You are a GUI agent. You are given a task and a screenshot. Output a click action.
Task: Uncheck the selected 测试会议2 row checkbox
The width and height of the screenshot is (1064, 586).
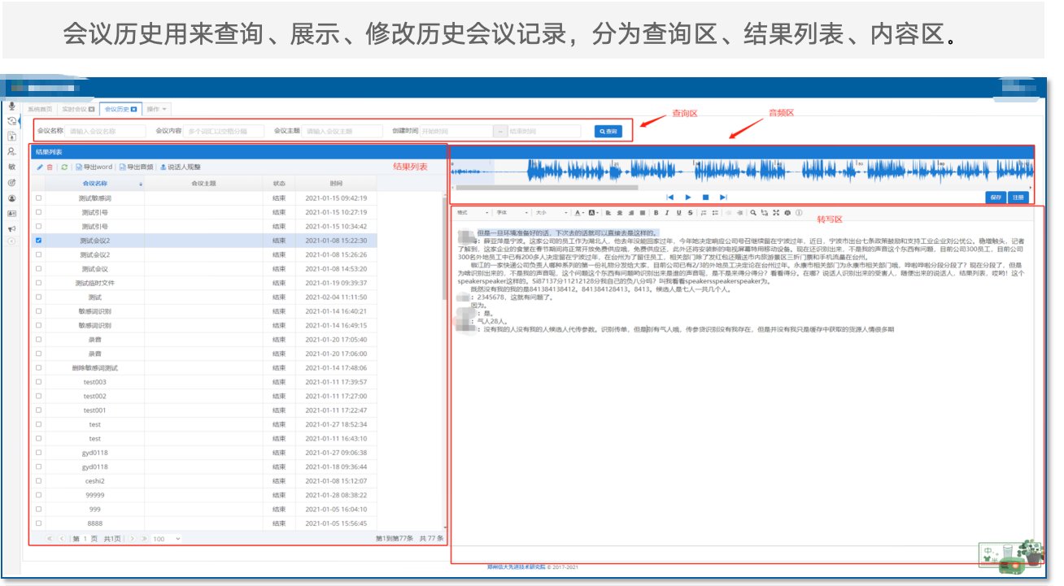(38, 241)
